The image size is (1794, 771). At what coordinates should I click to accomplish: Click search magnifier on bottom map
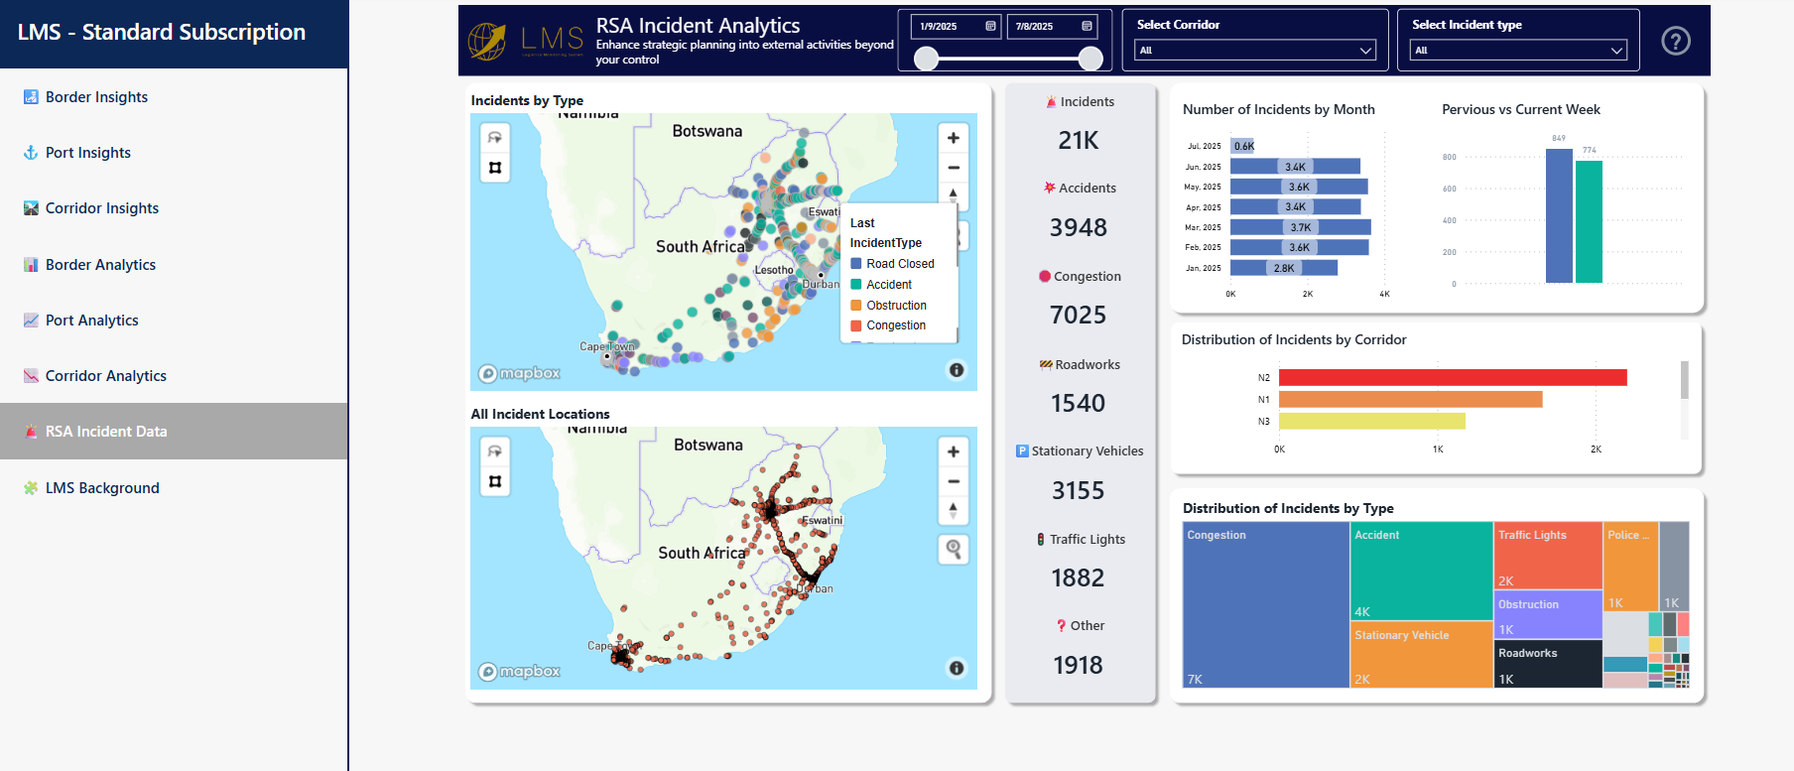click(x=953, y=549)
